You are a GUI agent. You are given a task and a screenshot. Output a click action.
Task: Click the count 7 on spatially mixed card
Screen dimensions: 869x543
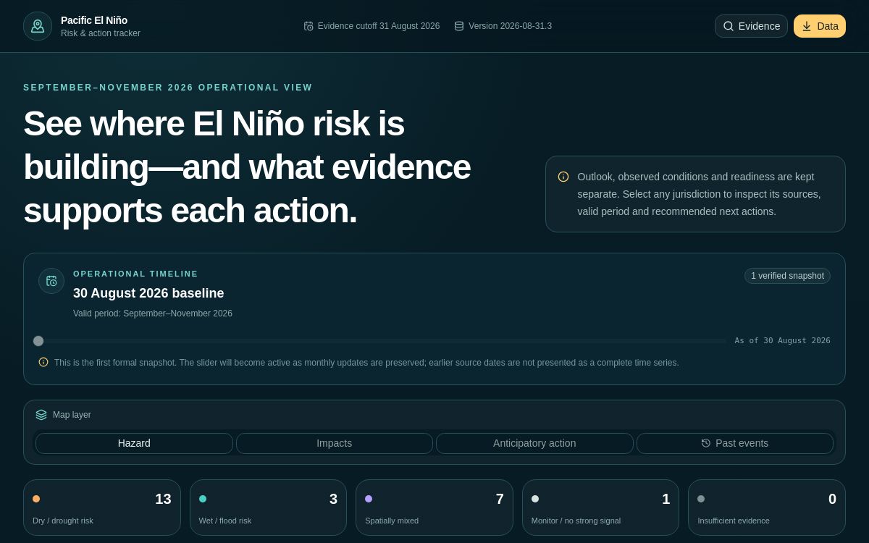tap(500, 499)
